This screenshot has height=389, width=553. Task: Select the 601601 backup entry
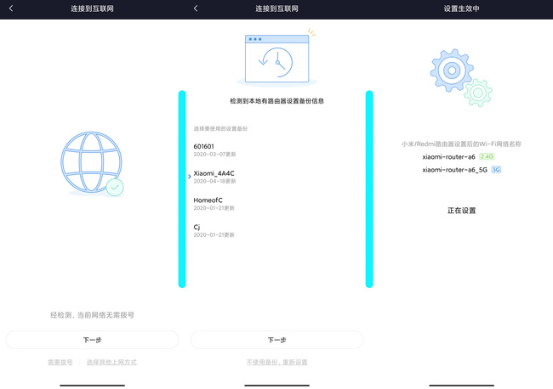(204, 149)
